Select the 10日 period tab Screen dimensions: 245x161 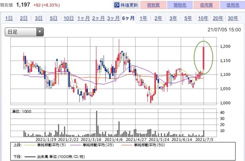point(68,18)
